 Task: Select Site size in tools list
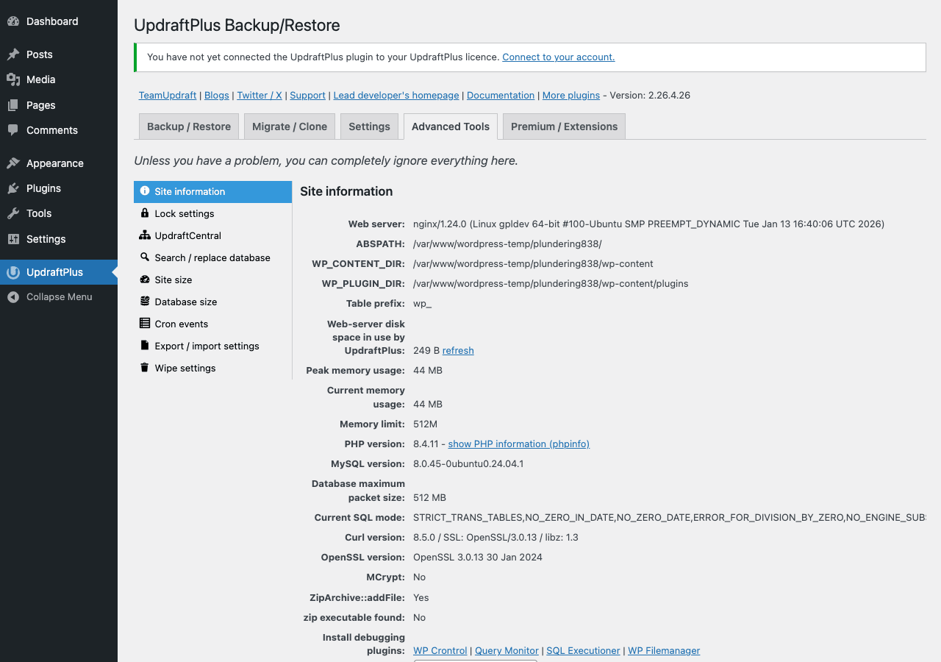coord(212,280)
